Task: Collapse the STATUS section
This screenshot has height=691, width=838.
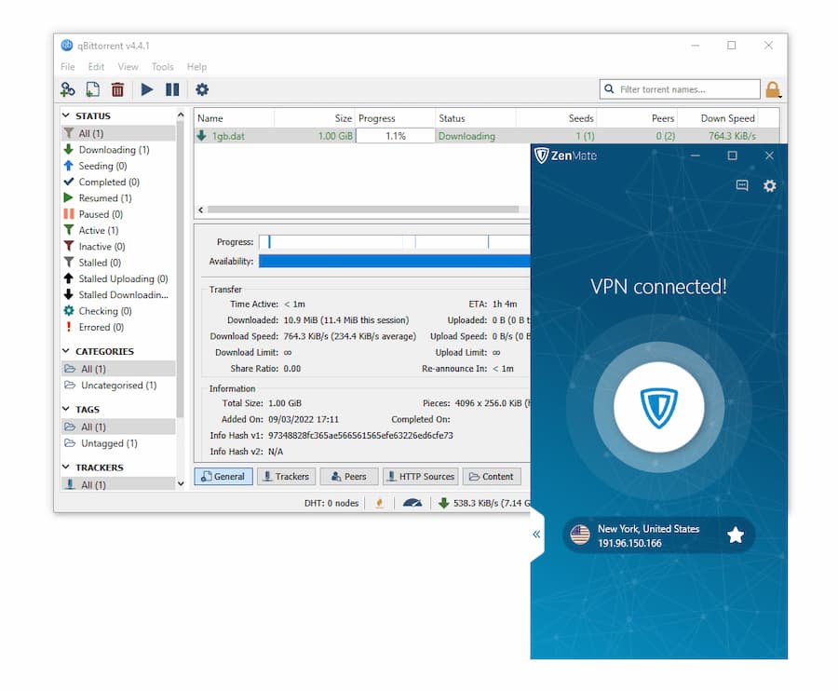Action: tap(66, 115)
